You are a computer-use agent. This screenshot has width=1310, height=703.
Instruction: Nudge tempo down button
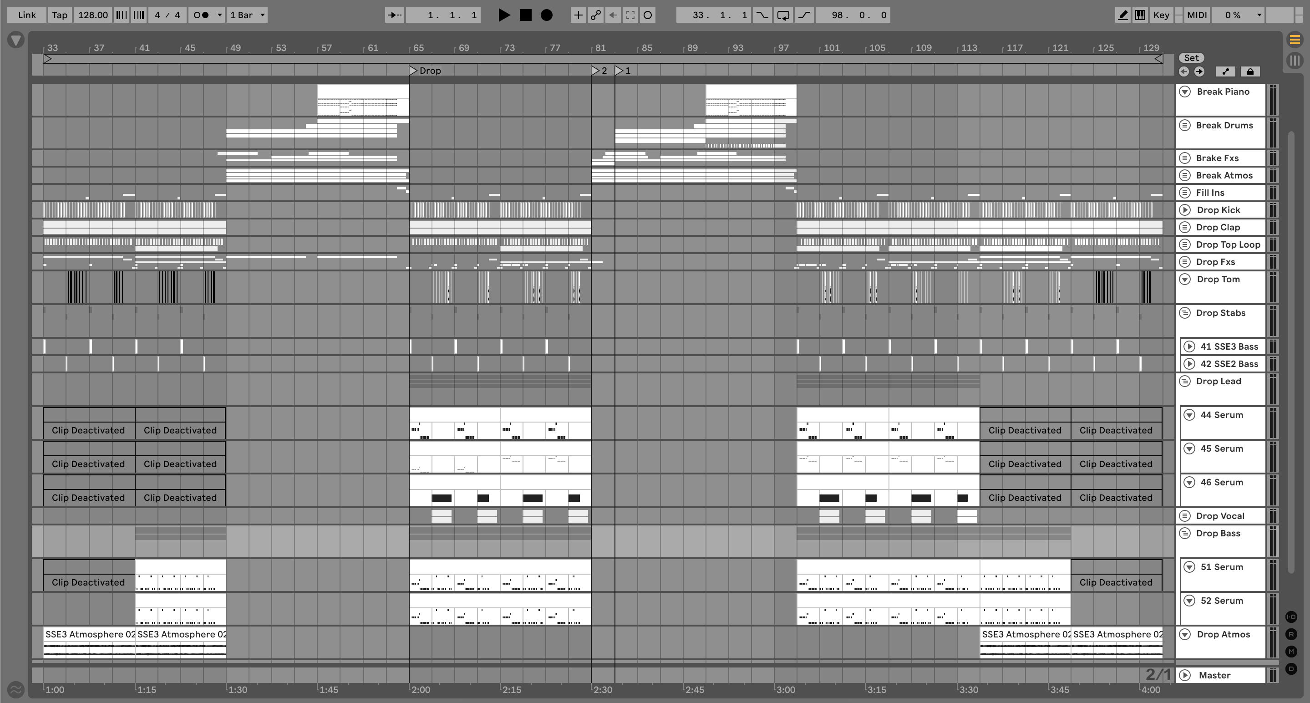click(x=121, y=15)
